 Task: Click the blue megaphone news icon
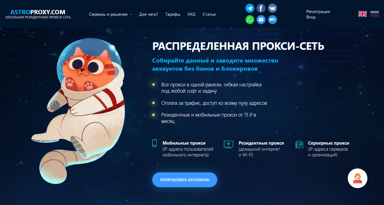point(273,20)
